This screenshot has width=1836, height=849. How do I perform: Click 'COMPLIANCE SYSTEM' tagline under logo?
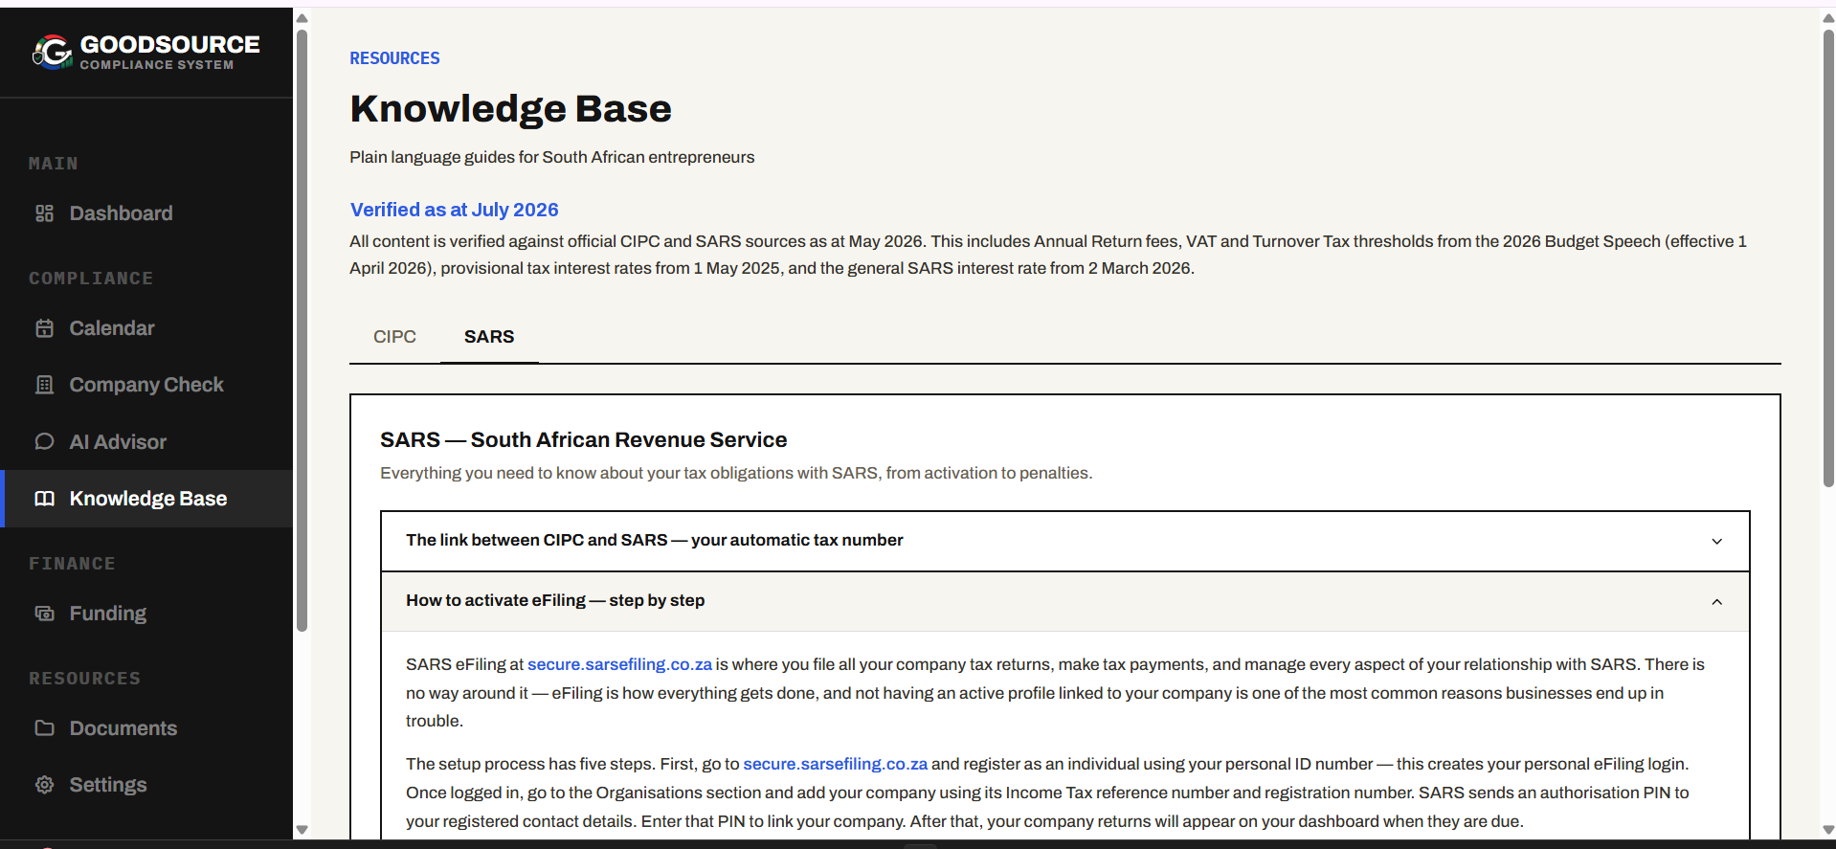(x=157, y=65)
